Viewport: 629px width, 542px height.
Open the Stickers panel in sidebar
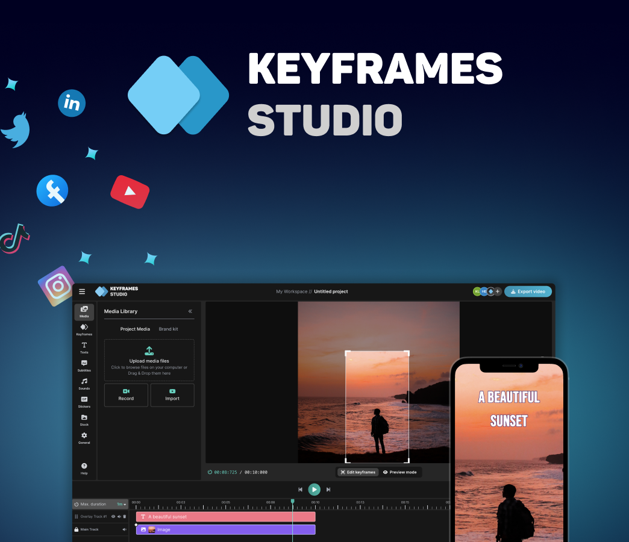pyautogui.click(x=84, y=402)
